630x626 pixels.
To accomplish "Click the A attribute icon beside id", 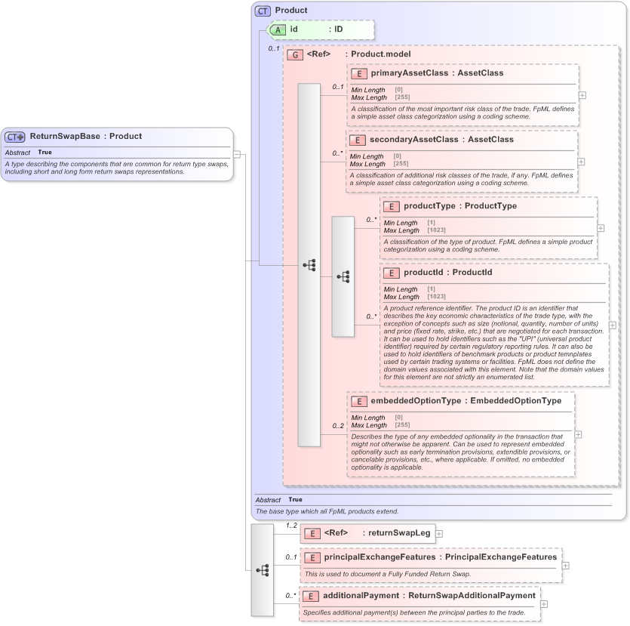I will 277,29.
